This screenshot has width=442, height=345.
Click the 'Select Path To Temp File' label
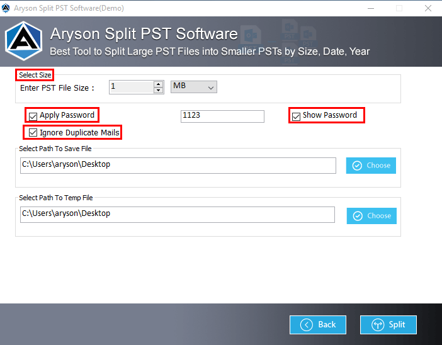coord(56,198)
